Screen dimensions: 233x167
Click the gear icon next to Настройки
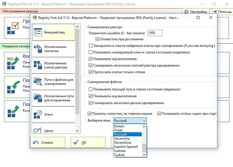(186, 12)
